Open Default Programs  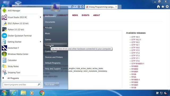[53, 63]
